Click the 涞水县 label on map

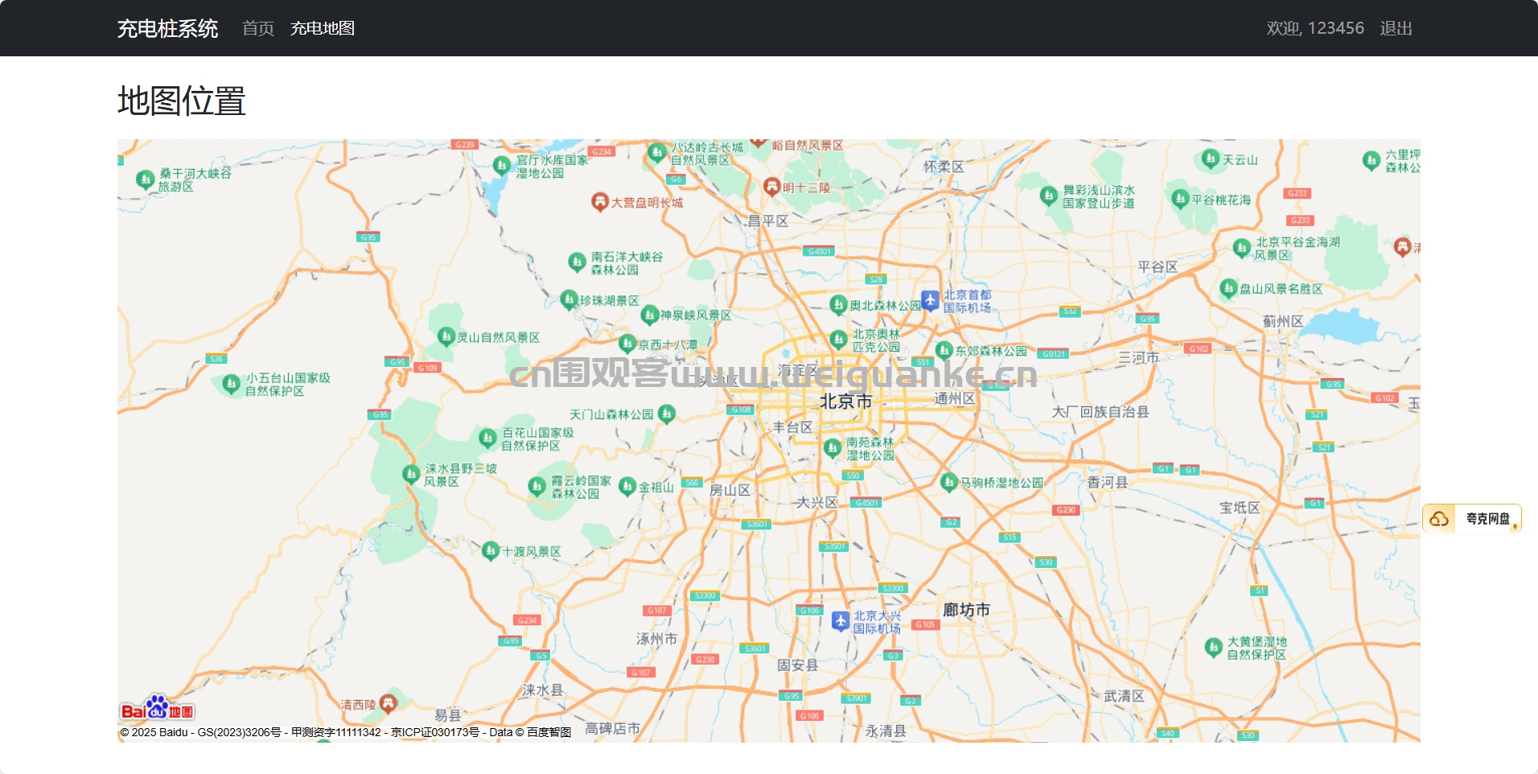542,690
